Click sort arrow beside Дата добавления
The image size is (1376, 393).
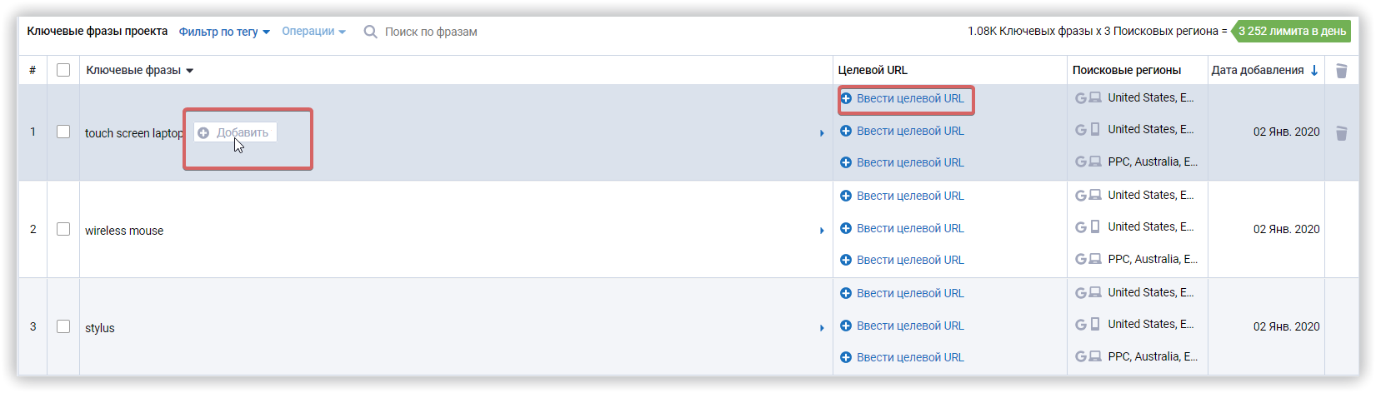1314,70
